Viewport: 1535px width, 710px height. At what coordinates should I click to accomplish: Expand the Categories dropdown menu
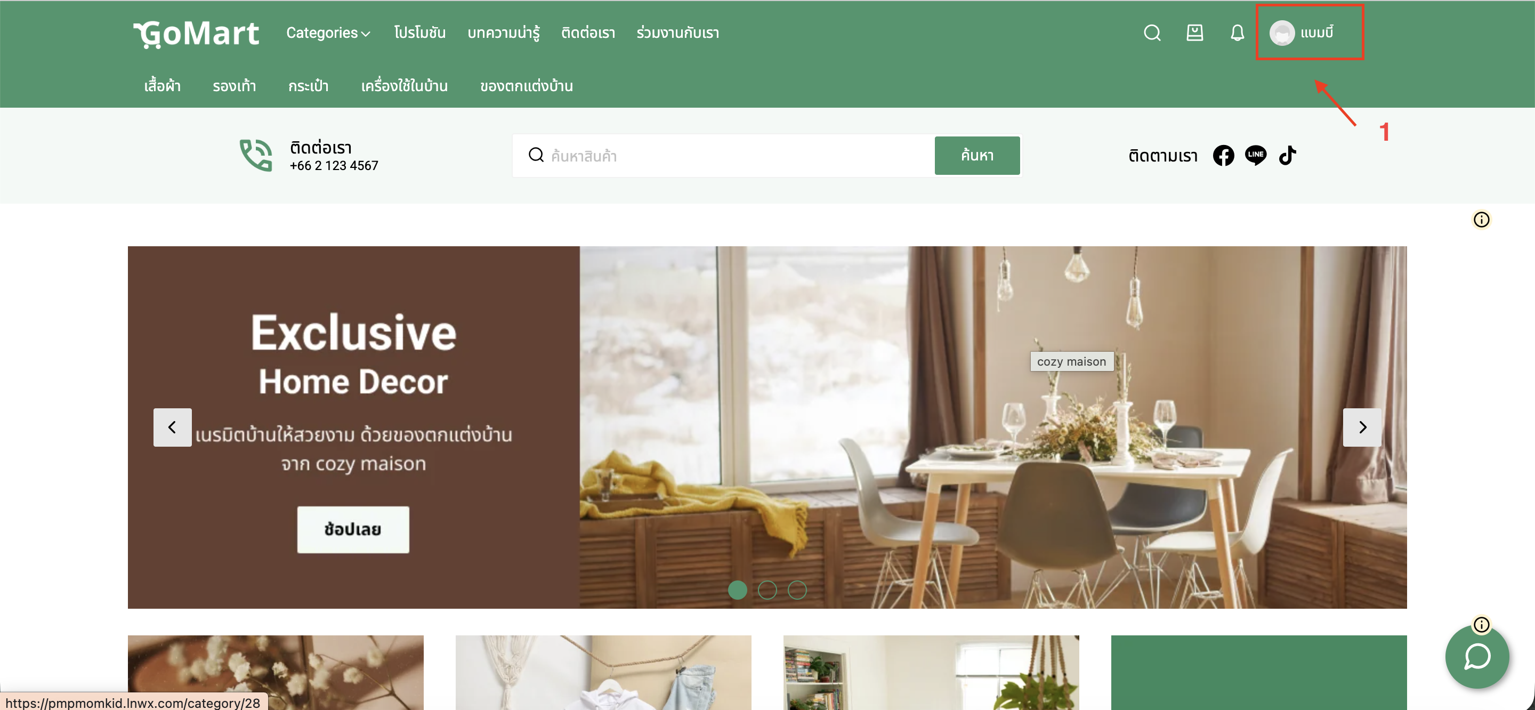[x=328, y=33]
